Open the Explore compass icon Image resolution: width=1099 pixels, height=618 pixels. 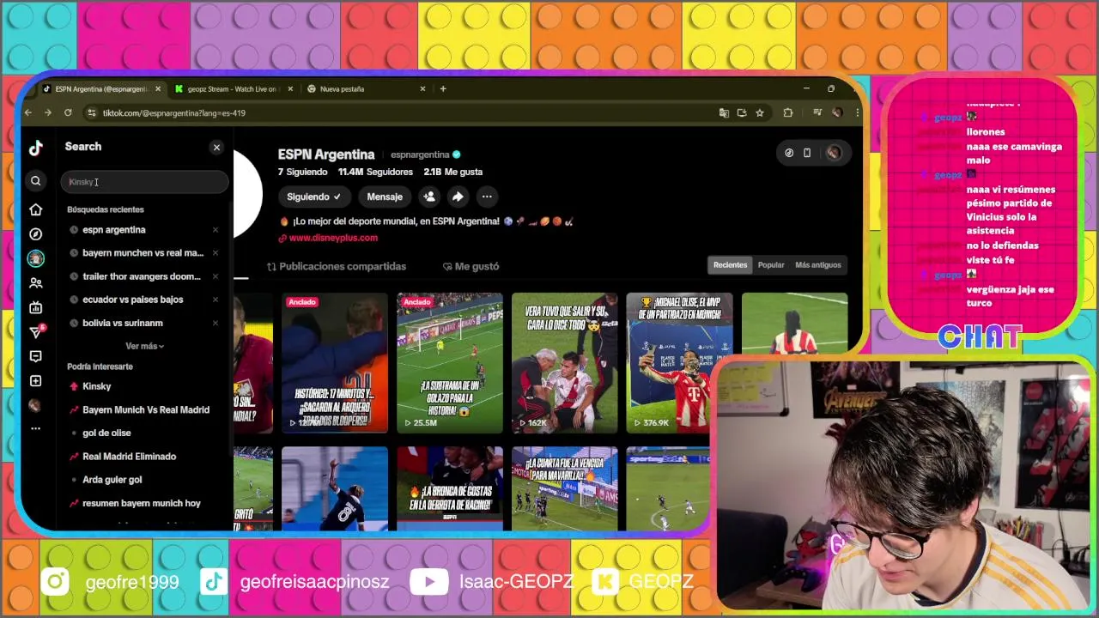coord(35,233)
